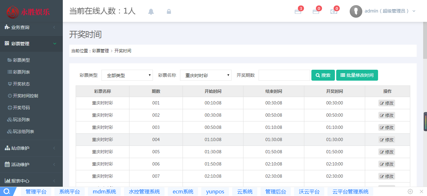The image size is (427, 196).
Task: Click the lock screen icon
Action: [x=169, y=12]
